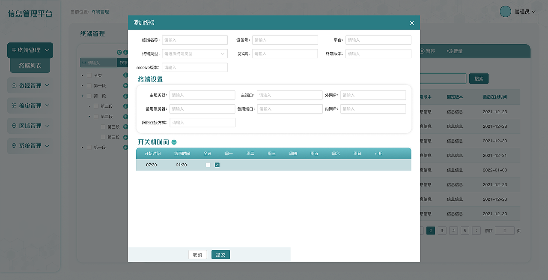Tick the 全选 checkbox in the 07:30 row
548x280 pixels.
point(208,165)
